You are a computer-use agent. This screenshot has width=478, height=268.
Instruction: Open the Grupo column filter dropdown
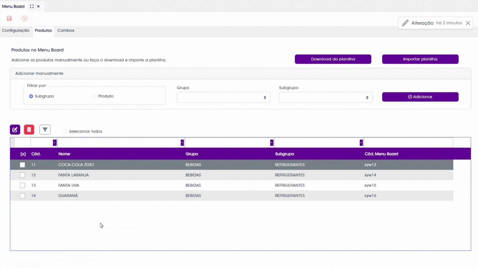pyautogui.click(x=272, y=143)
